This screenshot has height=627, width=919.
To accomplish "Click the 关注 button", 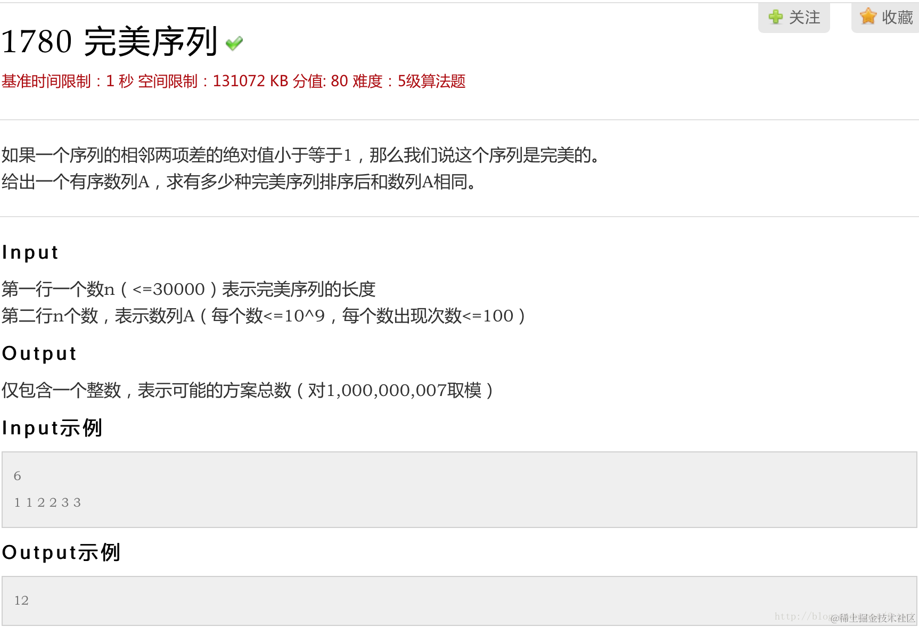I will [794, 18].
